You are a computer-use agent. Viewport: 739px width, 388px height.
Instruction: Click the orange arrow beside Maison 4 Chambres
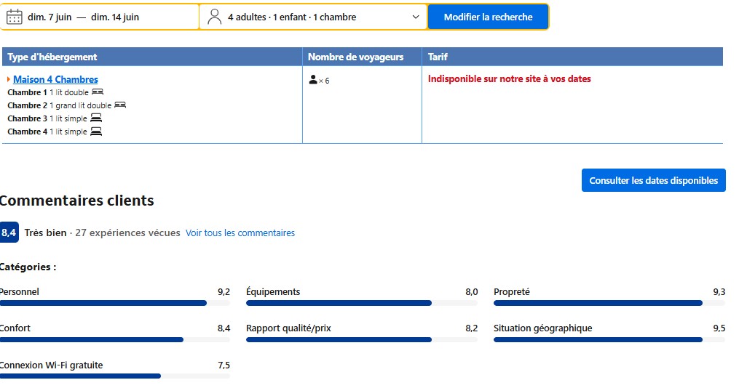click(9, 79)
